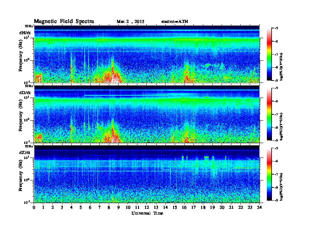Click the 'Magnetic Field Spectra' title

click(64, 21)
